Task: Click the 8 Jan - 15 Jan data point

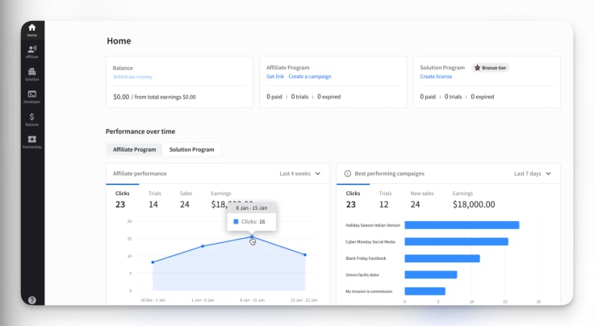Action: coord(252,237)
